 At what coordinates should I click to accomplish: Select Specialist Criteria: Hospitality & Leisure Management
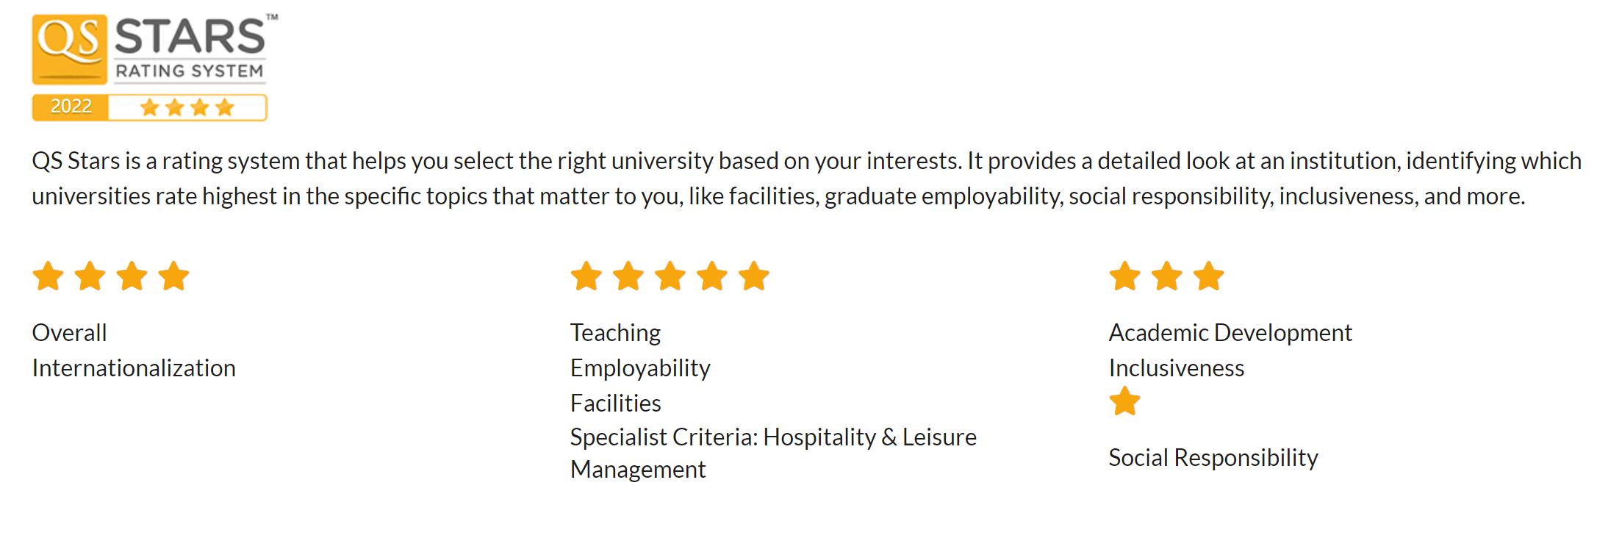point(773,438)
